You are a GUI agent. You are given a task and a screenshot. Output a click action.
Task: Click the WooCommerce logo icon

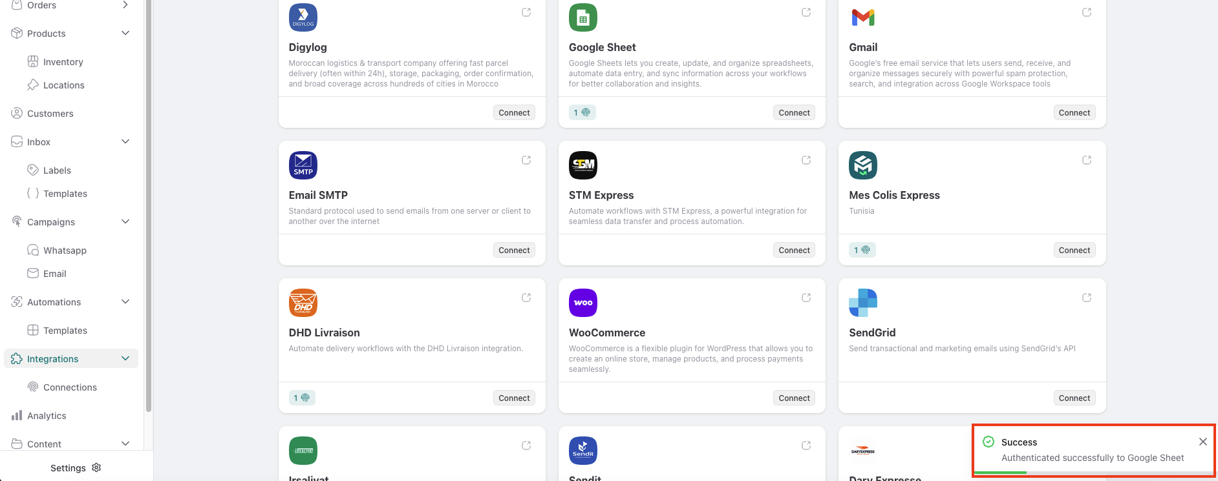(582, 303)
